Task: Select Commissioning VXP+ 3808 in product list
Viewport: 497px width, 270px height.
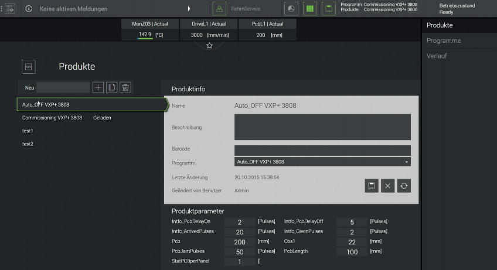Action: pyautogui.click(x=52, y=118)
